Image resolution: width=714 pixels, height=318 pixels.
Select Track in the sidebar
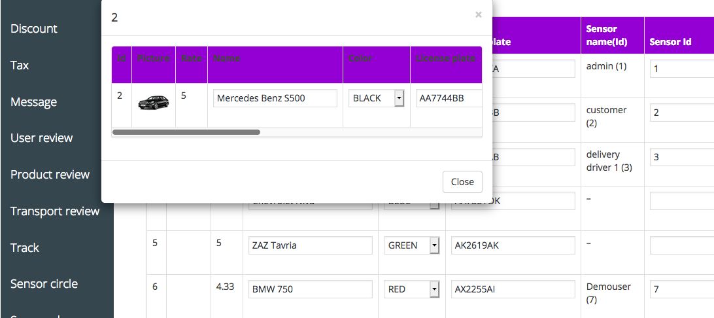pyautogui.click(x=25, y=248)
